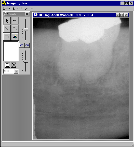Click the lower vertical slider handle

pos(26,61)
